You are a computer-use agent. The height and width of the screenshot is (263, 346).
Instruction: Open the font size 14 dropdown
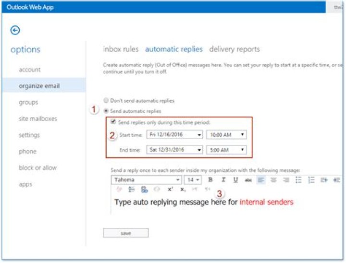pyautogui.click(x=193, y=179)
